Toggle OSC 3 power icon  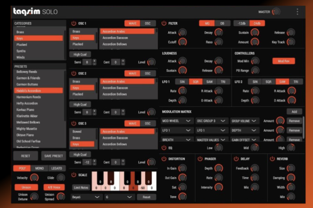coord(74,123)
